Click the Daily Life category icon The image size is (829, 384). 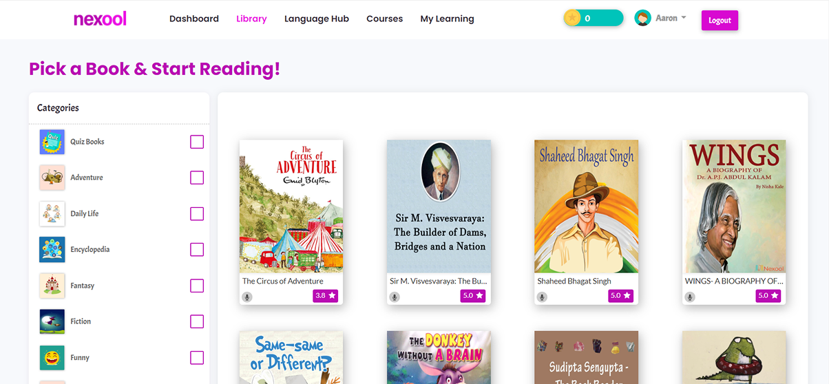point(52,213)
